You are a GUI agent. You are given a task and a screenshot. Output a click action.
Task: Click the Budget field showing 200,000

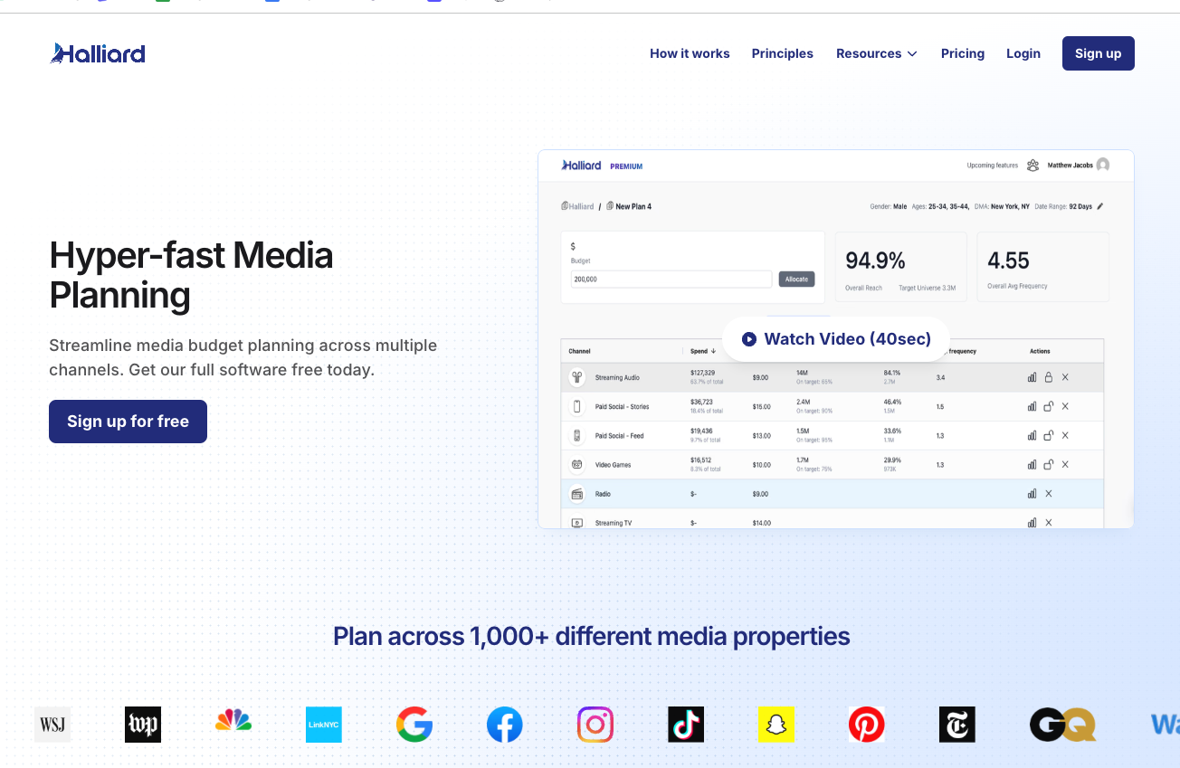point(671,279)
